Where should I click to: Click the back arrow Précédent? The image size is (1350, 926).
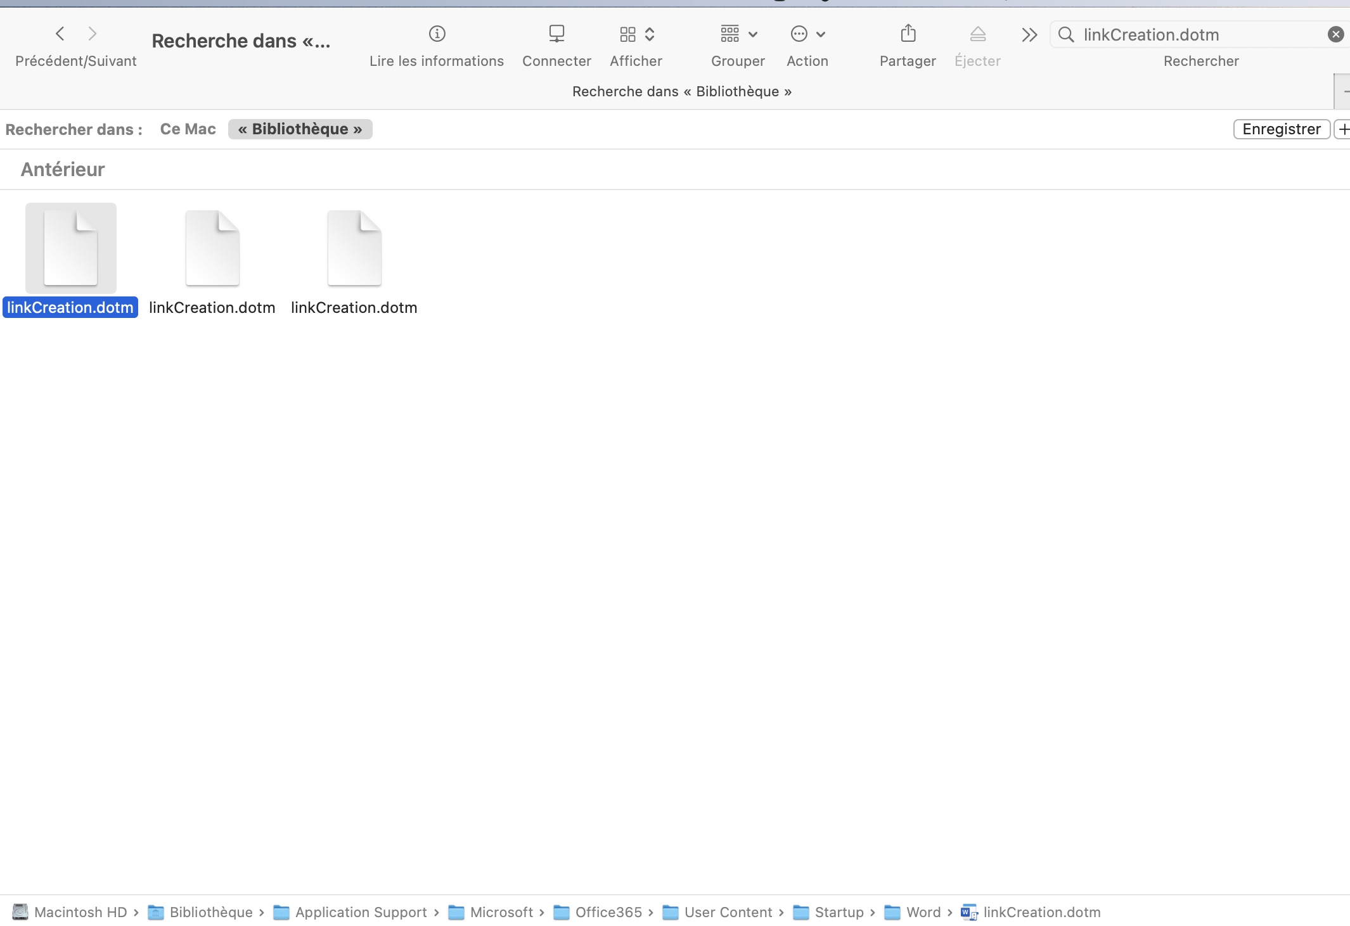click(x=60, y=34)
